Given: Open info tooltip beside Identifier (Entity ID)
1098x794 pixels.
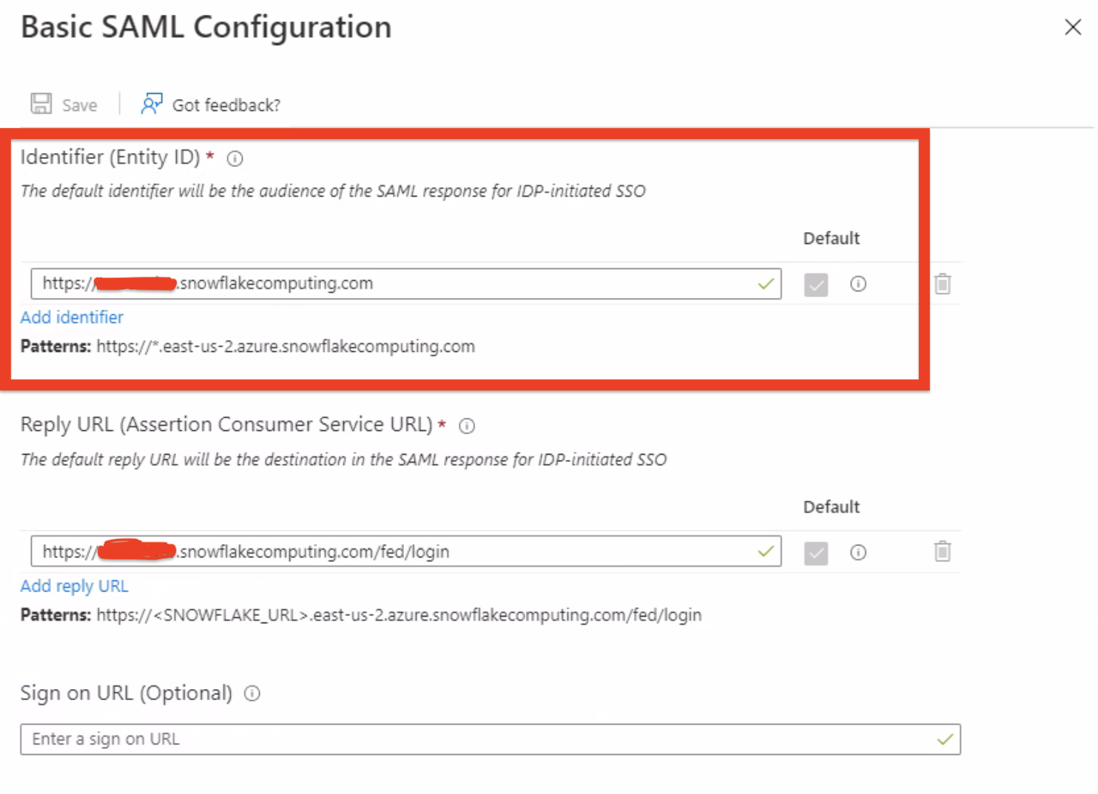Looking at the screenshot, I should [235, 158].
